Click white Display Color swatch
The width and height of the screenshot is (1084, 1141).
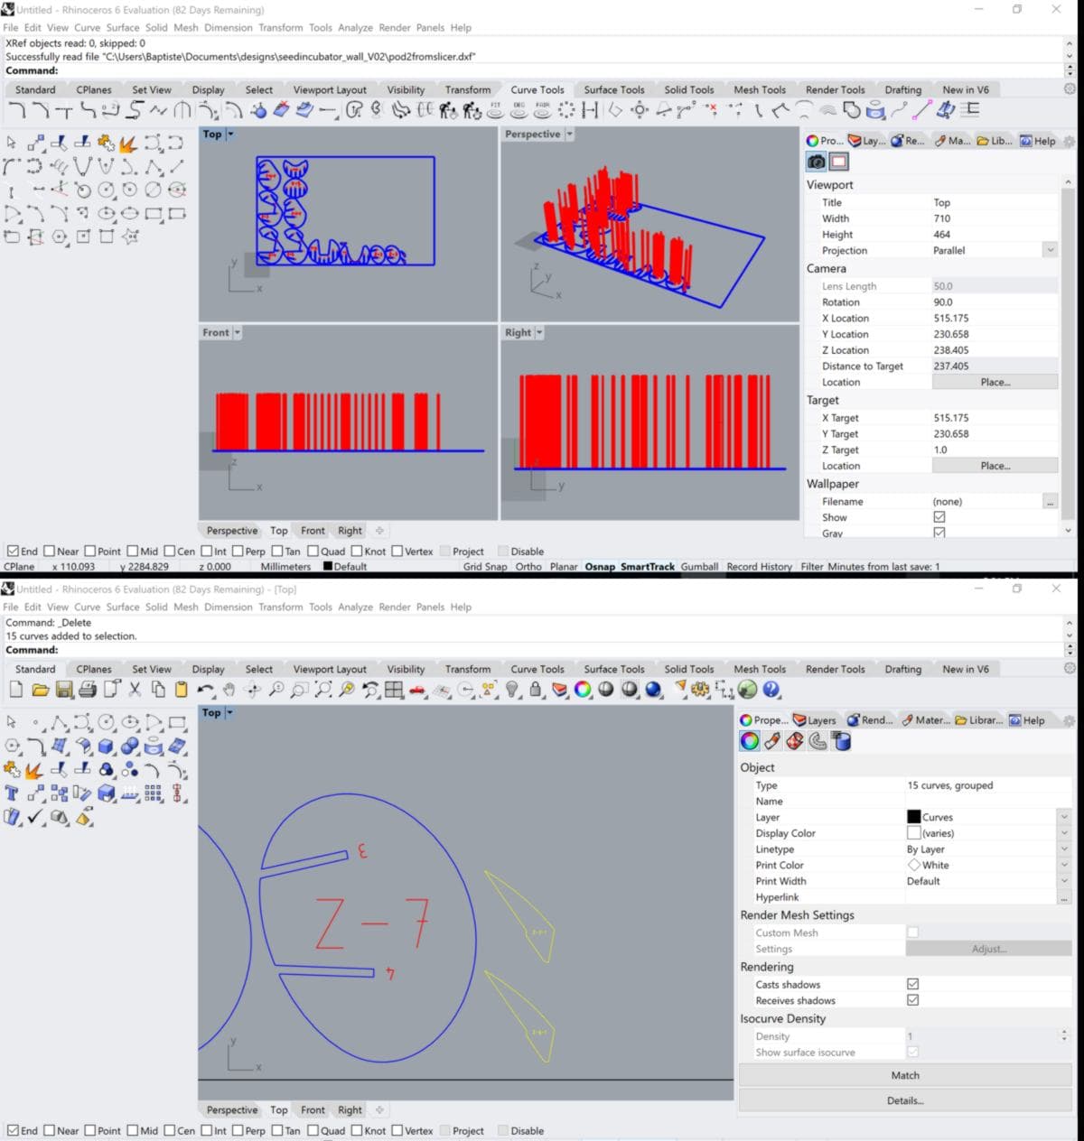coord(913,833)
